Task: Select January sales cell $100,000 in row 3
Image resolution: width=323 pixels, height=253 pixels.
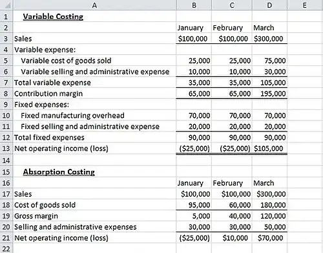Action: (x=194, y=39)
